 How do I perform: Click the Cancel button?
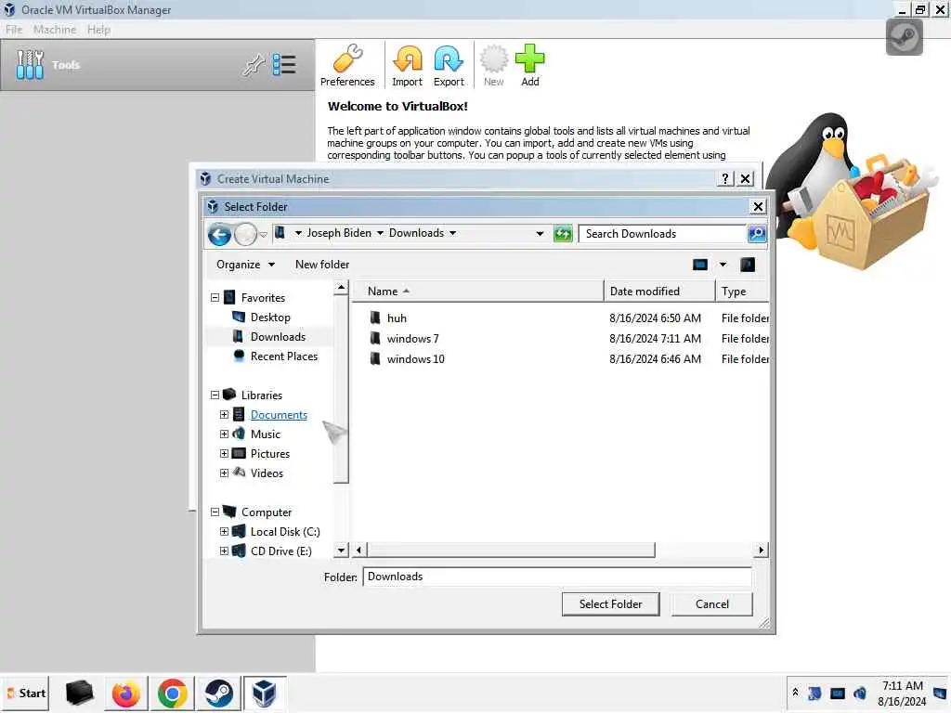point(712,603)
